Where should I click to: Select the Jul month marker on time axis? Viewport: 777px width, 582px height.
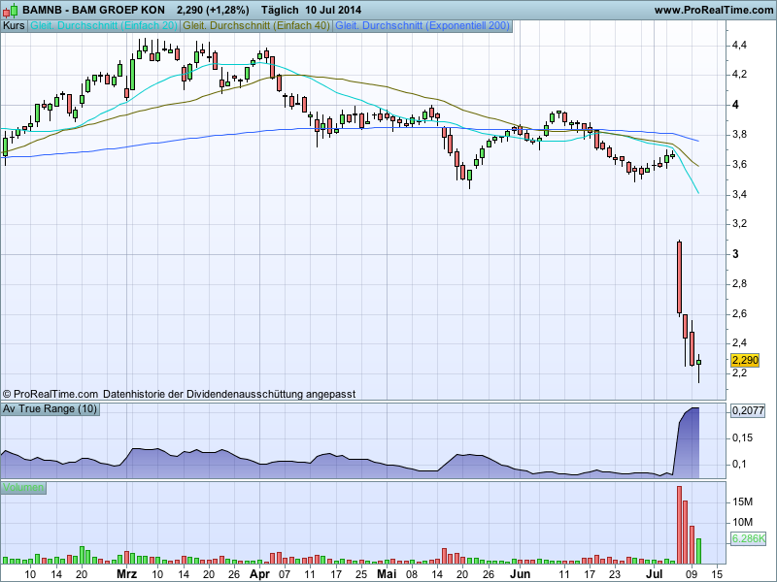pos(656,574)
